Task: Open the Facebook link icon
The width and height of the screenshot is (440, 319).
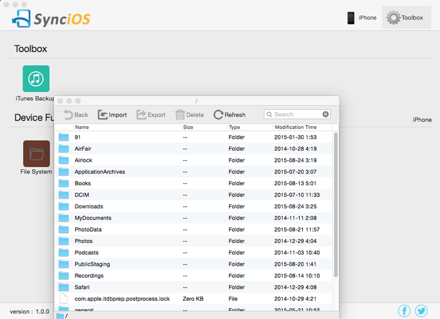Action: click(x=404, y=311)
